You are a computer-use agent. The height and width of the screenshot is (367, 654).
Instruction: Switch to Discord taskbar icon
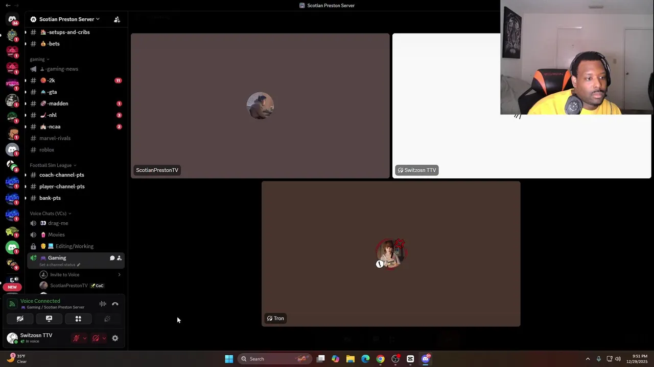[x=426, y=359]
